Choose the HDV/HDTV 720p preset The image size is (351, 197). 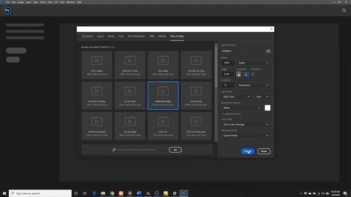(130, 65)
